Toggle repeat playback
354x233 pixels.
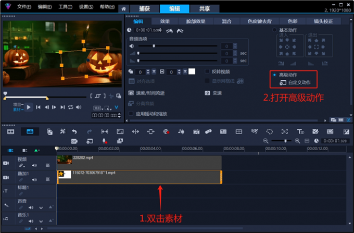click(x=71, y=107)
